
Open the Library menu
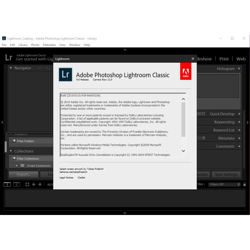pos(23,45)
